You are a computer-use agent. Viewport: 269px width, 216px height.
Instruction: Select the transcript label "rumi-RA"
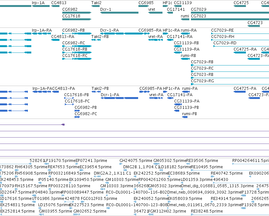coord(189,30)
